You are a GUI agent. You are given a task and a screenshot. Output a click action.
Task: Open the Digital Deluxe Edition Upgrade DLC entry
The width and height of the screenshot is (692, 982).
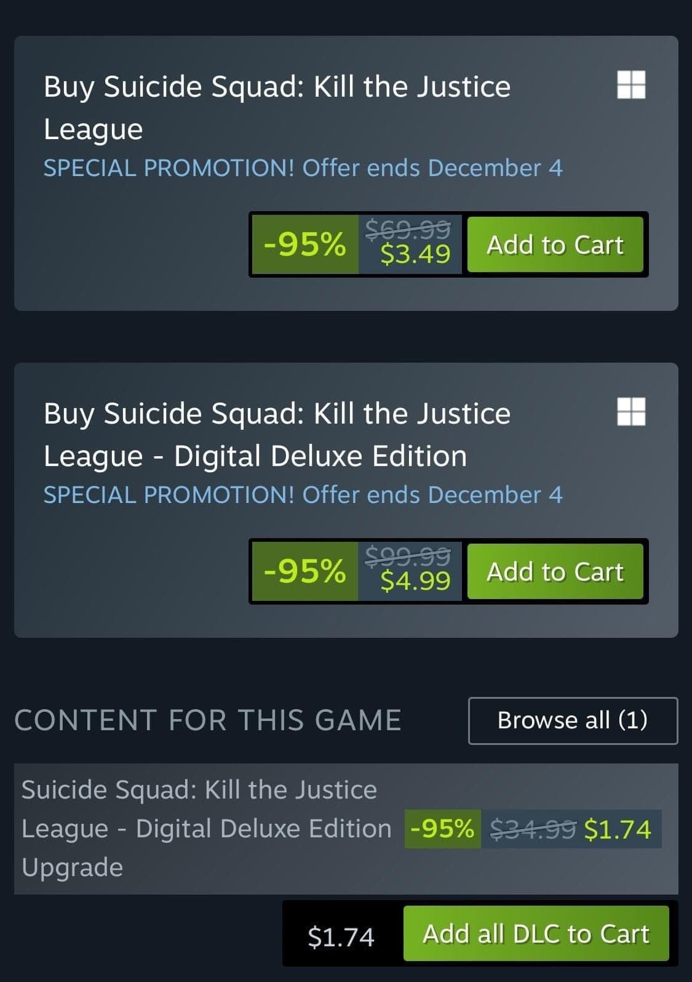click(206, 828)
